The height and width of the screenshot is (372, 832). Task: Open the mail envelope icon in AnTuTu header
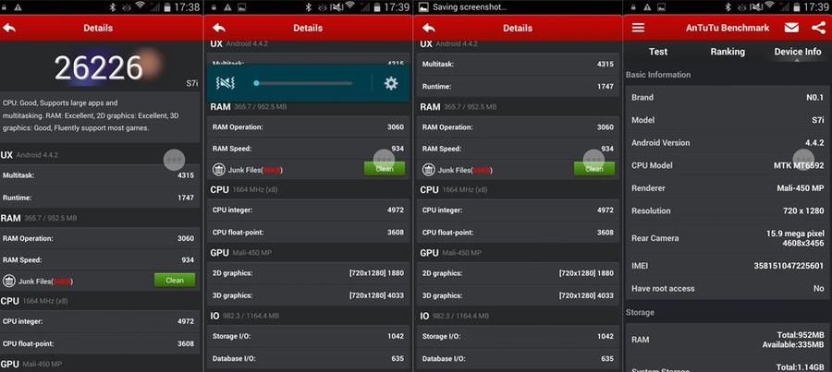(791, 28)
